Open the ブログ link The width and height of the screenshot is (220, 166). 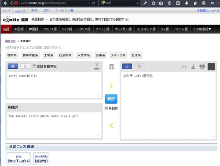click(47, 11)
